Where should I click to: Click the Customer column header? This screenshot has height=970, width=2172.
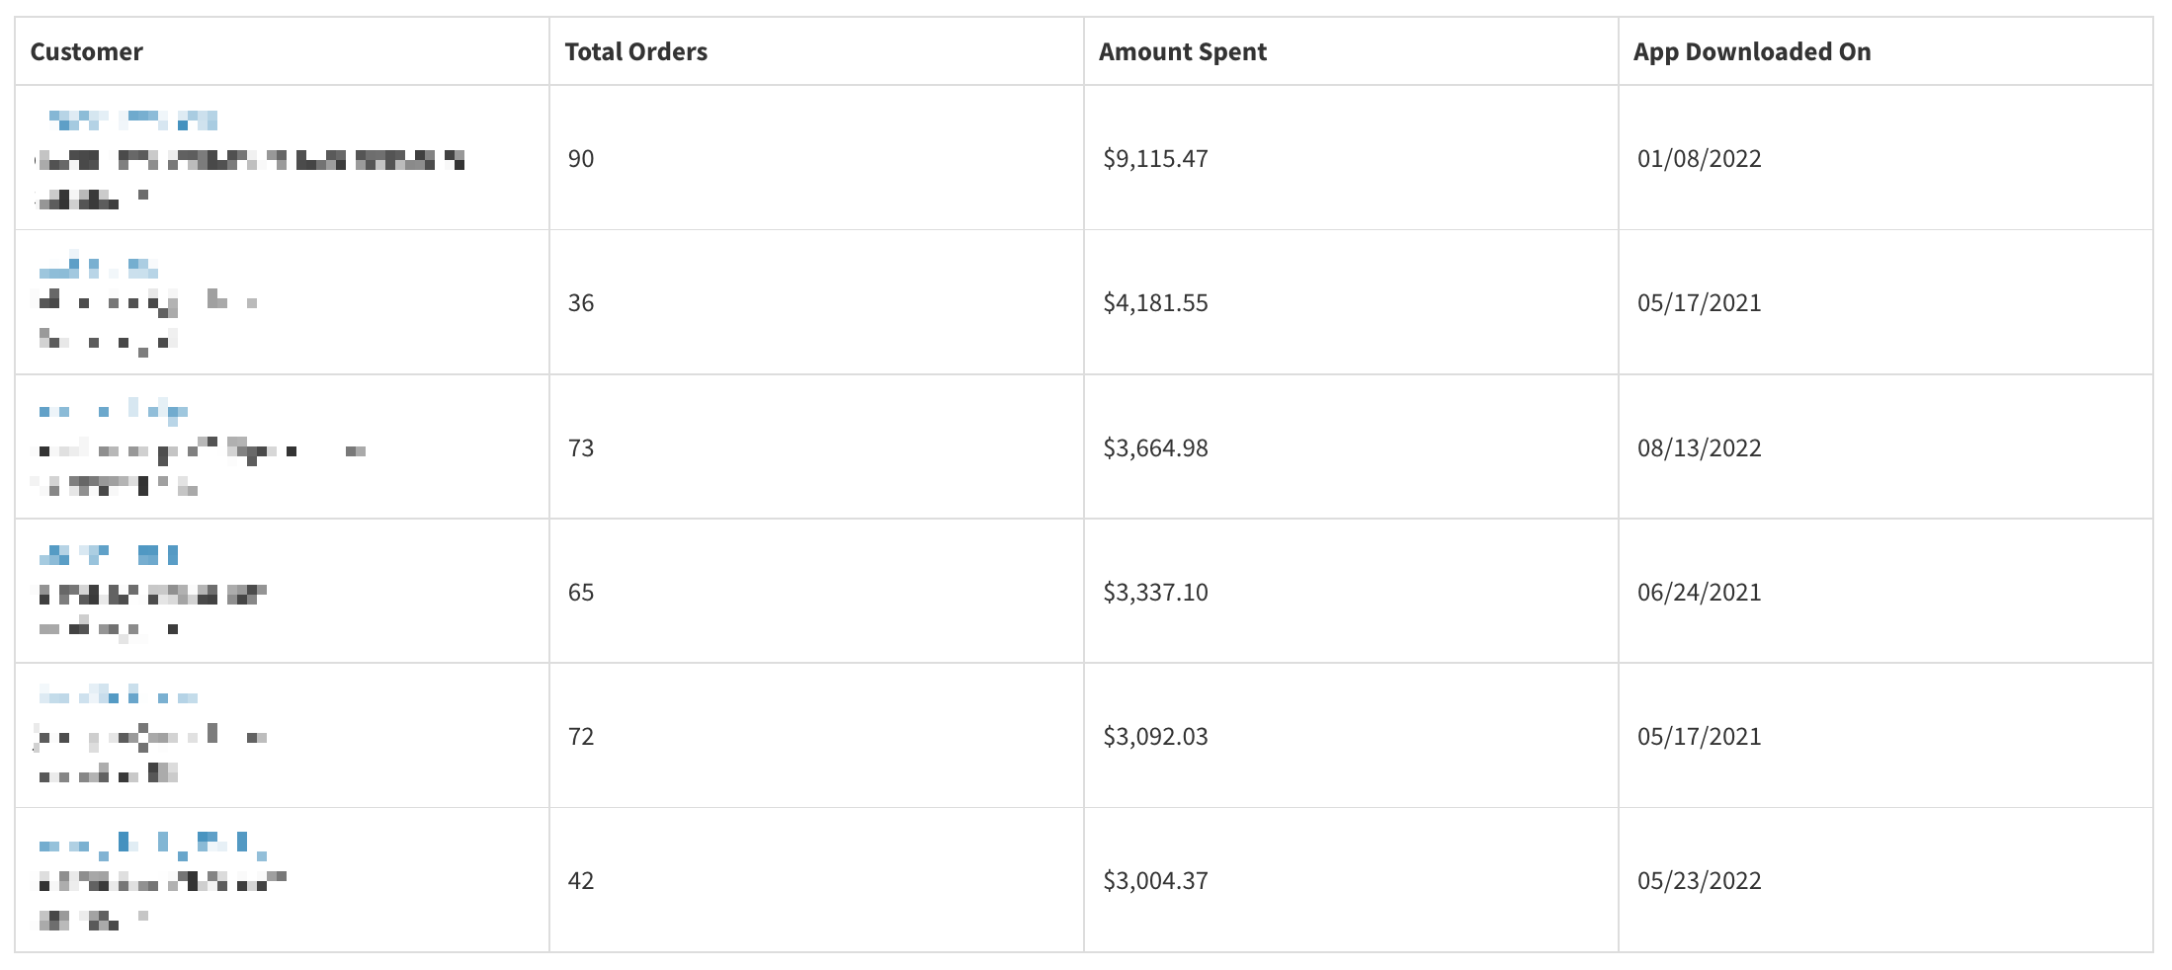[86, 51]
